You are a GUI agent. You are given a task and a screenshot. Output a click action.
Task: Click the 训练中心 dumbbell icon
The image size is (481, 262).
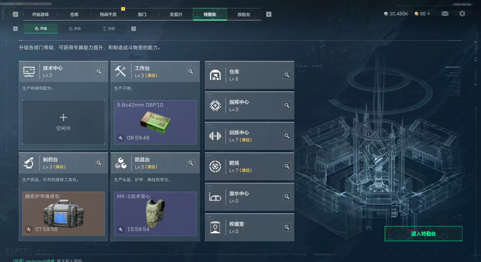215,136
